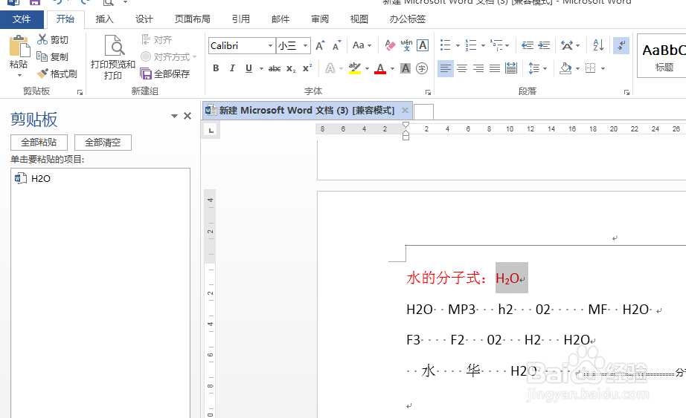Open the clipboard pane options arrow
Image resolution: width=686 pixels, height=418 pixels.
174,116
